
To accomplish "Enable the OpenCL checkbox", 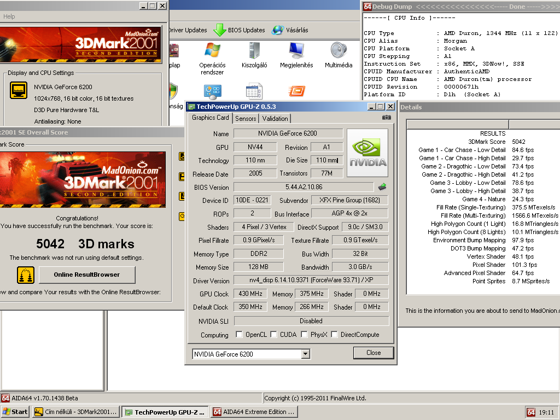I will point(239,335).
